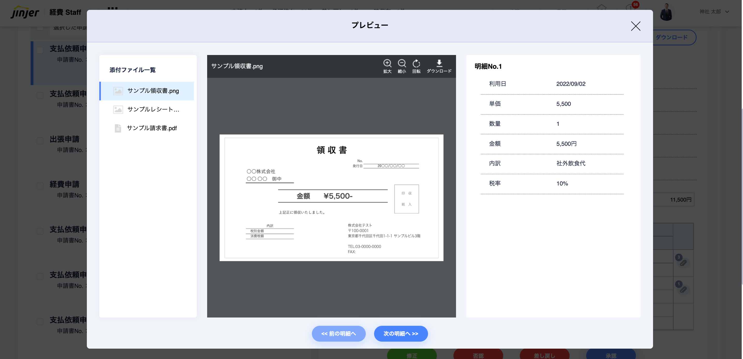Viewport: 743px width, 359px height.
Task: Click the jinjer logo
Action: (x=25, y=12)
